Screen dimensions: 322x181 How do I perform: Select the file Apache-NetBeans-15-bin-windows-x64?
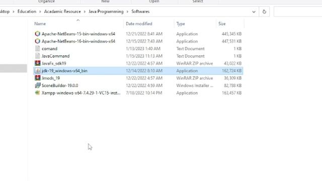(78, 34)
